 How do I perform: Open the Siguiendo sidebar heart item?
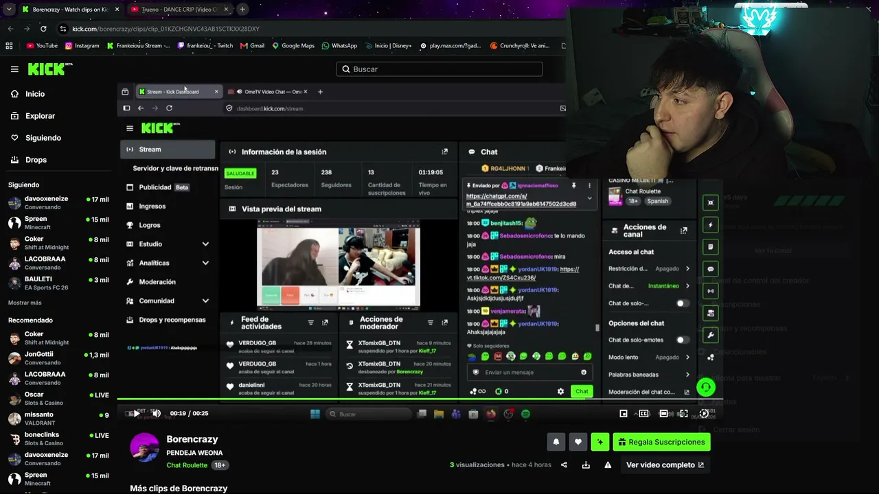tap(36, 138)
